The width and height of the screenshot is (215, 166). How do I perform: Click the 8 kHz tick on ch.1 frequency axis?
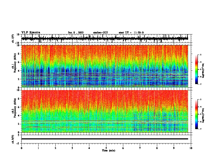19,54
